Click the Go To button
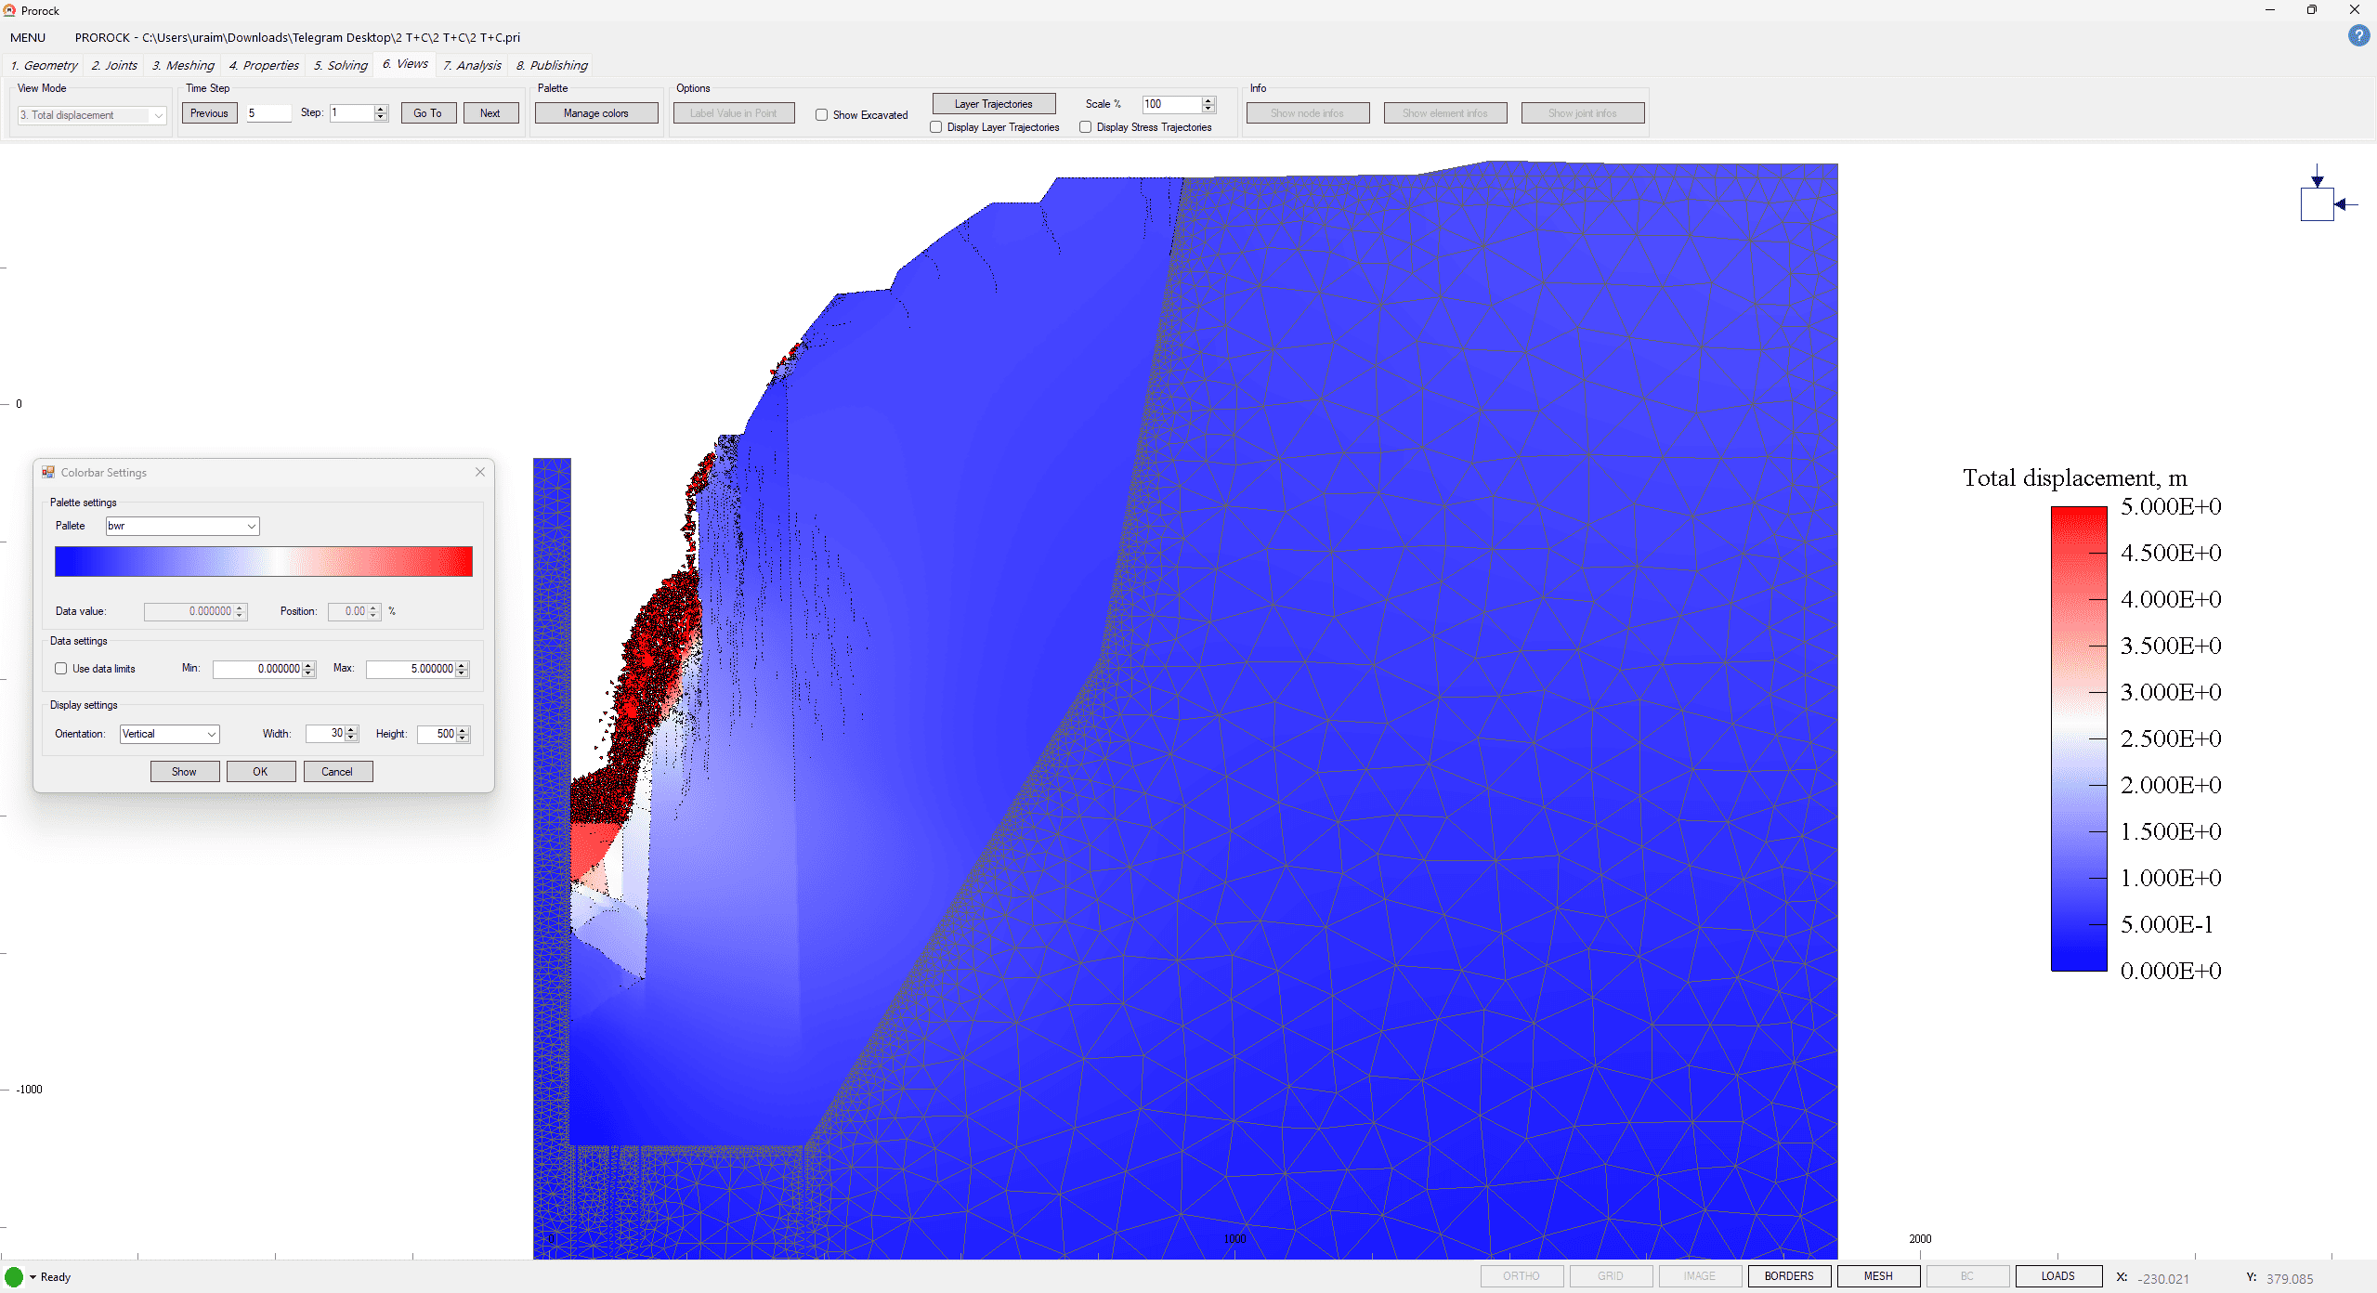 click(x=428, y=113)
